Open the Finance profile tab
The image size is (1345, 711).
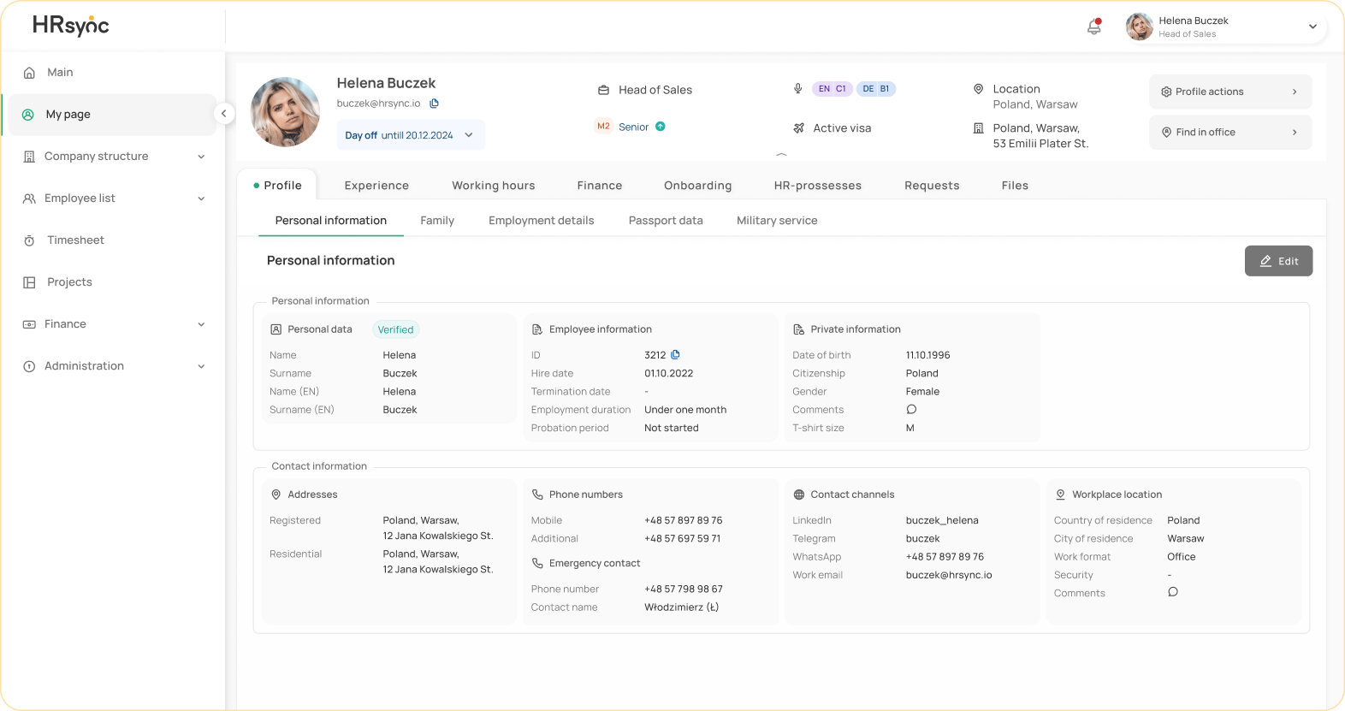600,186
